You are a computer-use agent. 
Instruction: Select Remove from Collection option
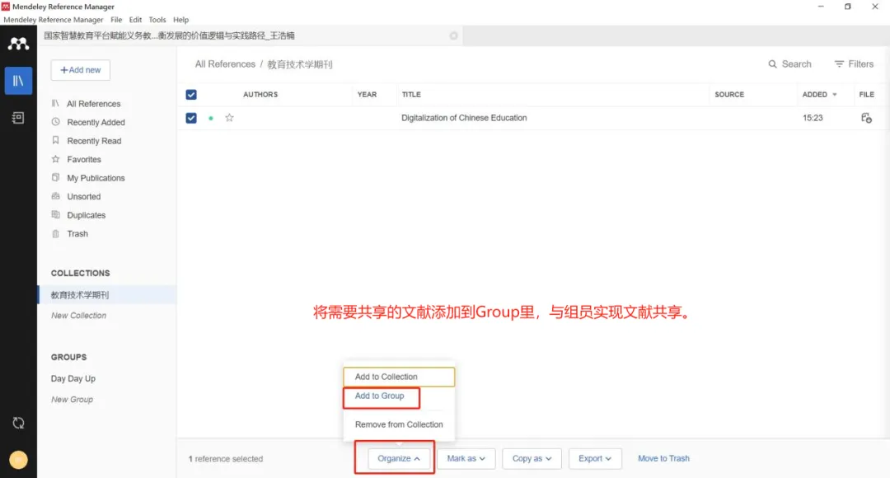coord(399,424)
